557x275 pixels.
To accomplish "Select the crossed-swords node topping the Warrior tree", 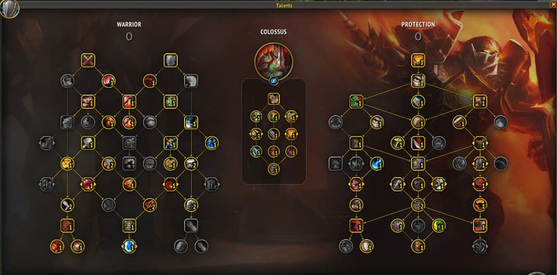I will click(x=88, y=60).
